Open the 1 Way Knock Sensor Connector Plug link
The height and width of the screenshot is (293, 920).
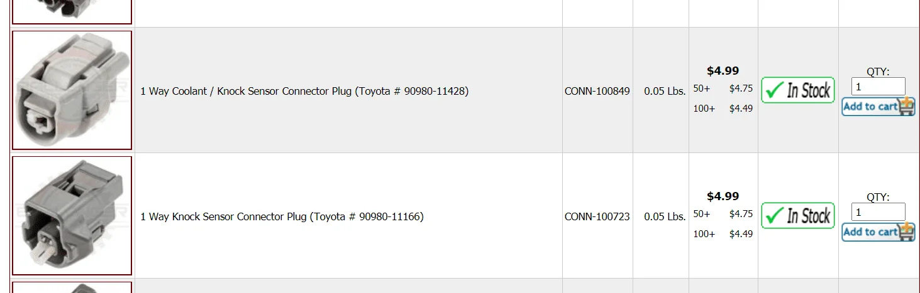pos(282,216)
